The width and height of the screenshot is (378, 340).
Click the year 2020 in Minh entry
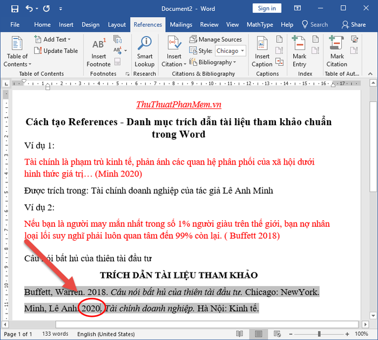[x=91, y=309]
